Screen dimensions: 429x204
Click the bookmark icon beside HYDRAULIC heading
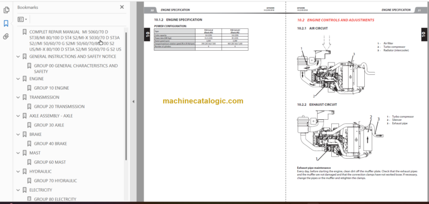point(25,172)
